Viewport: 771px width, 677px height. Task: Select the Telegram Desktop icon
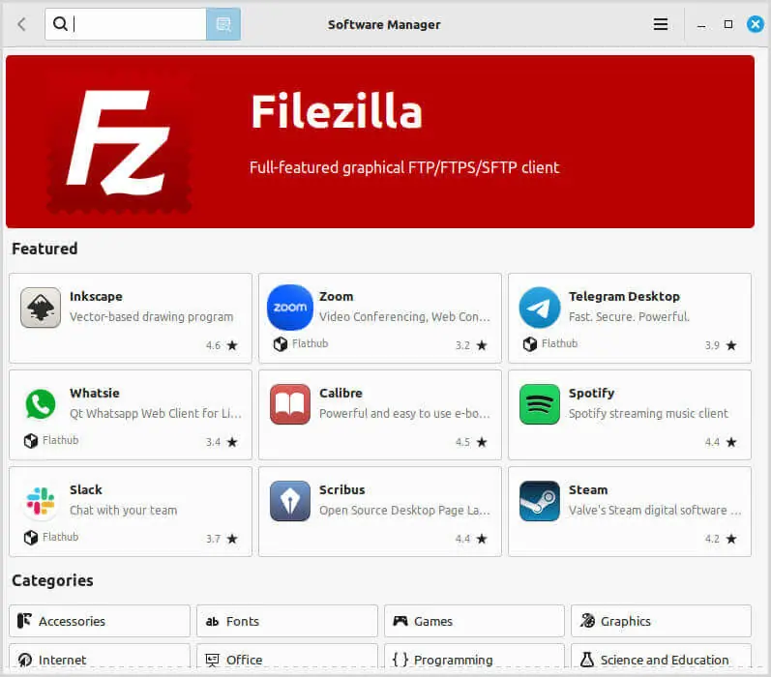[x=540, y=308]
